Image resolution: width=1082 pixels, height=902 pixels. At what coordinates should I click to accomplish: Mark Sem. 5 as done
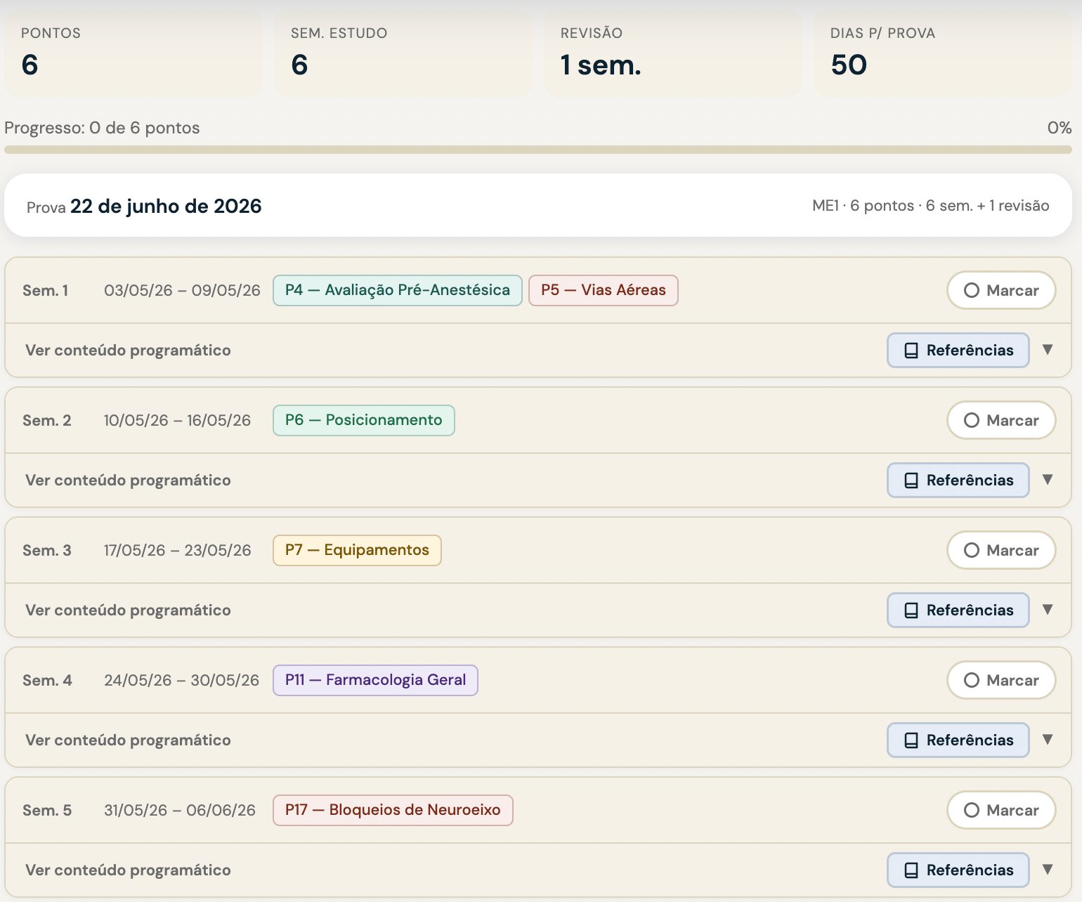pyautogui.click(x=1001, y=810)
